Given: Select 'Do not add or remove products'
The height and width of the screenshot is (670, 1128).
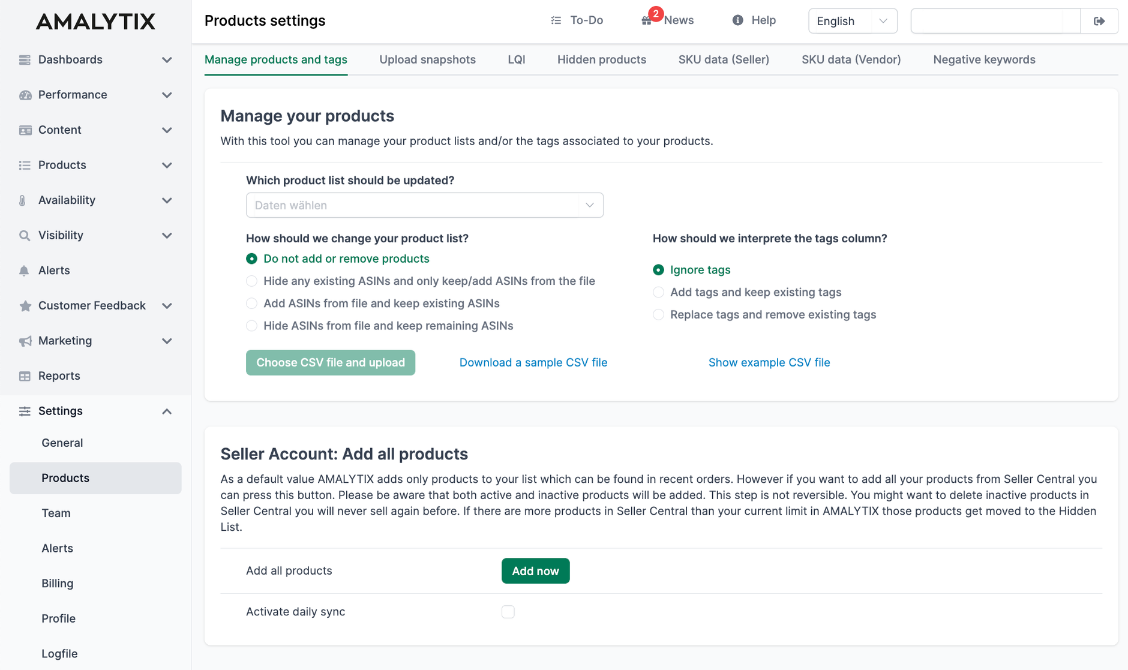Looking at the screenshot, I should click(251, 259).
